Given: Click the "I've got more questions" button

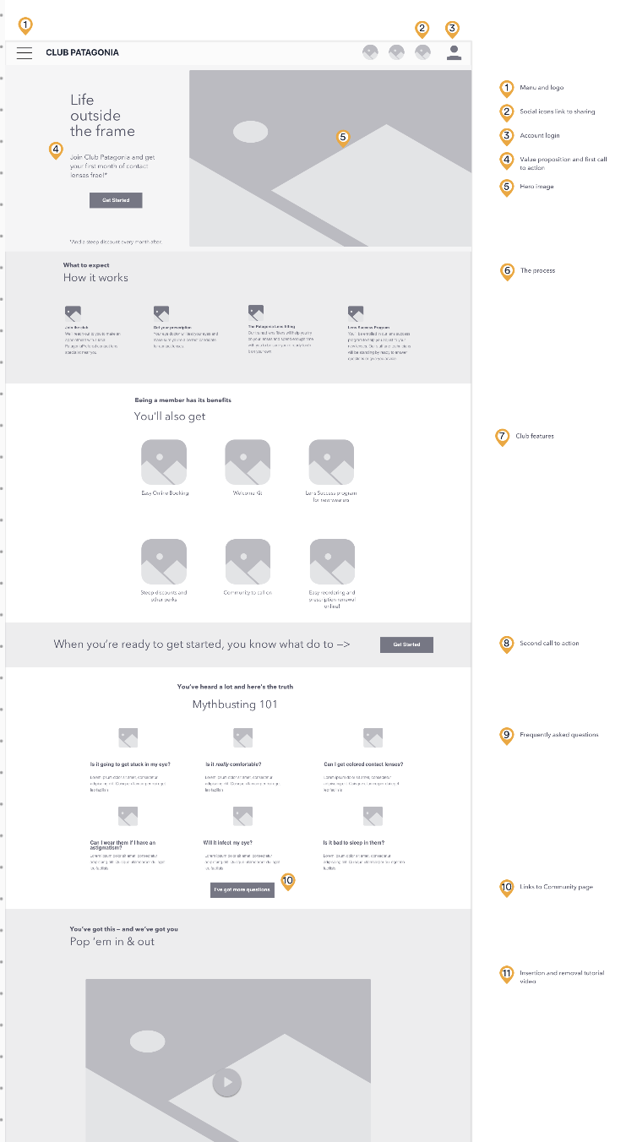Looking at the screenshot, I should [x=242, y=889].
